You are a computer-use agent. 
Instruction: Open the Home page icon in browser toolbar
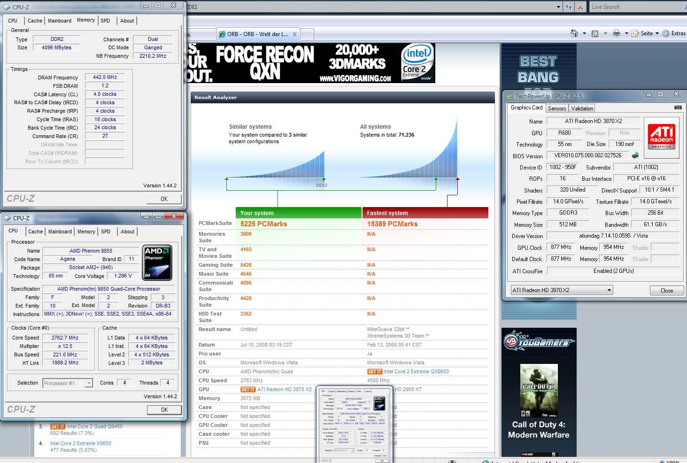574,33
